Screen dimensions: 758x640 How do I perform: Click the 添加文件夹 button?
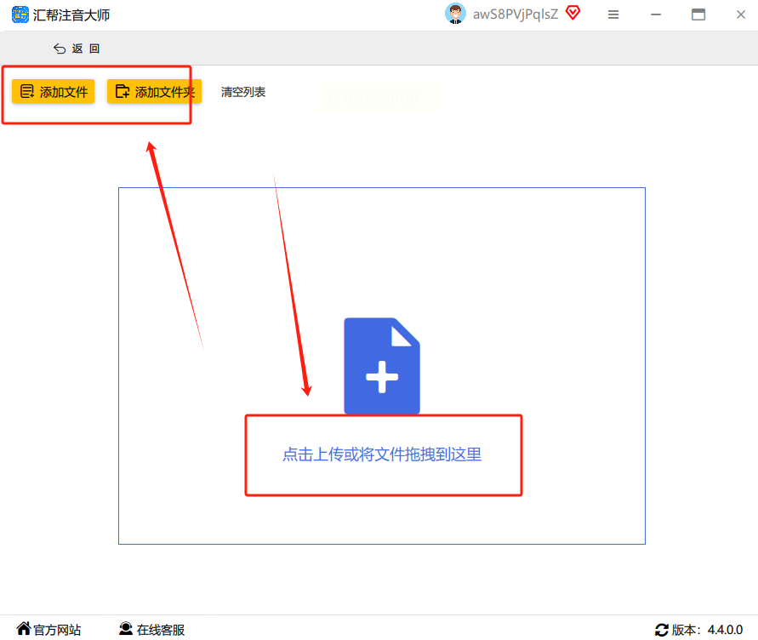[x=154, y=91]
